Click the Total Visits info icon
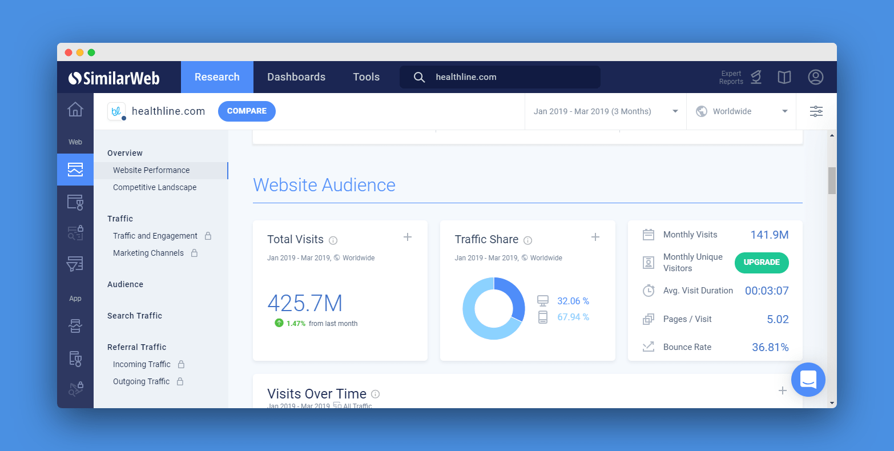 click(x=333, y=240)
